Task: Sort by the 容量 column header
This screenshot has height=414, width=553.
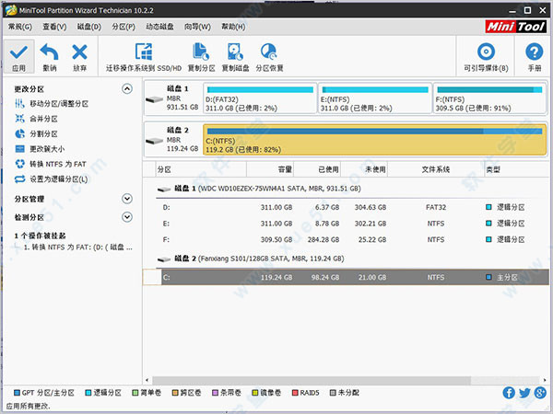Action: click(x=270, y=169)
